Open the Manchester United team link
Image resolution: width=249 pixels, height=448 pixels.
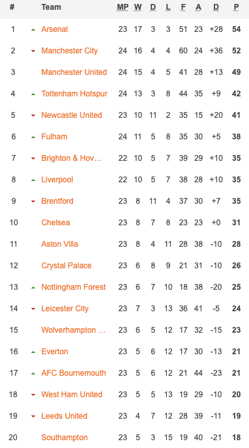pyautogui.click(x=74, y=72)
